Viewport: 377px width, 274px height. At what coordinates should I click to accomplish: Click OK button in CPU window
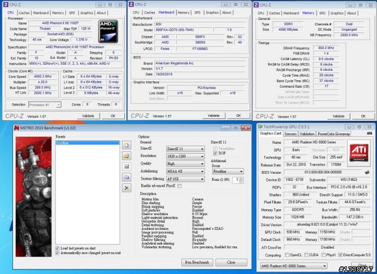tap(113, 116)
